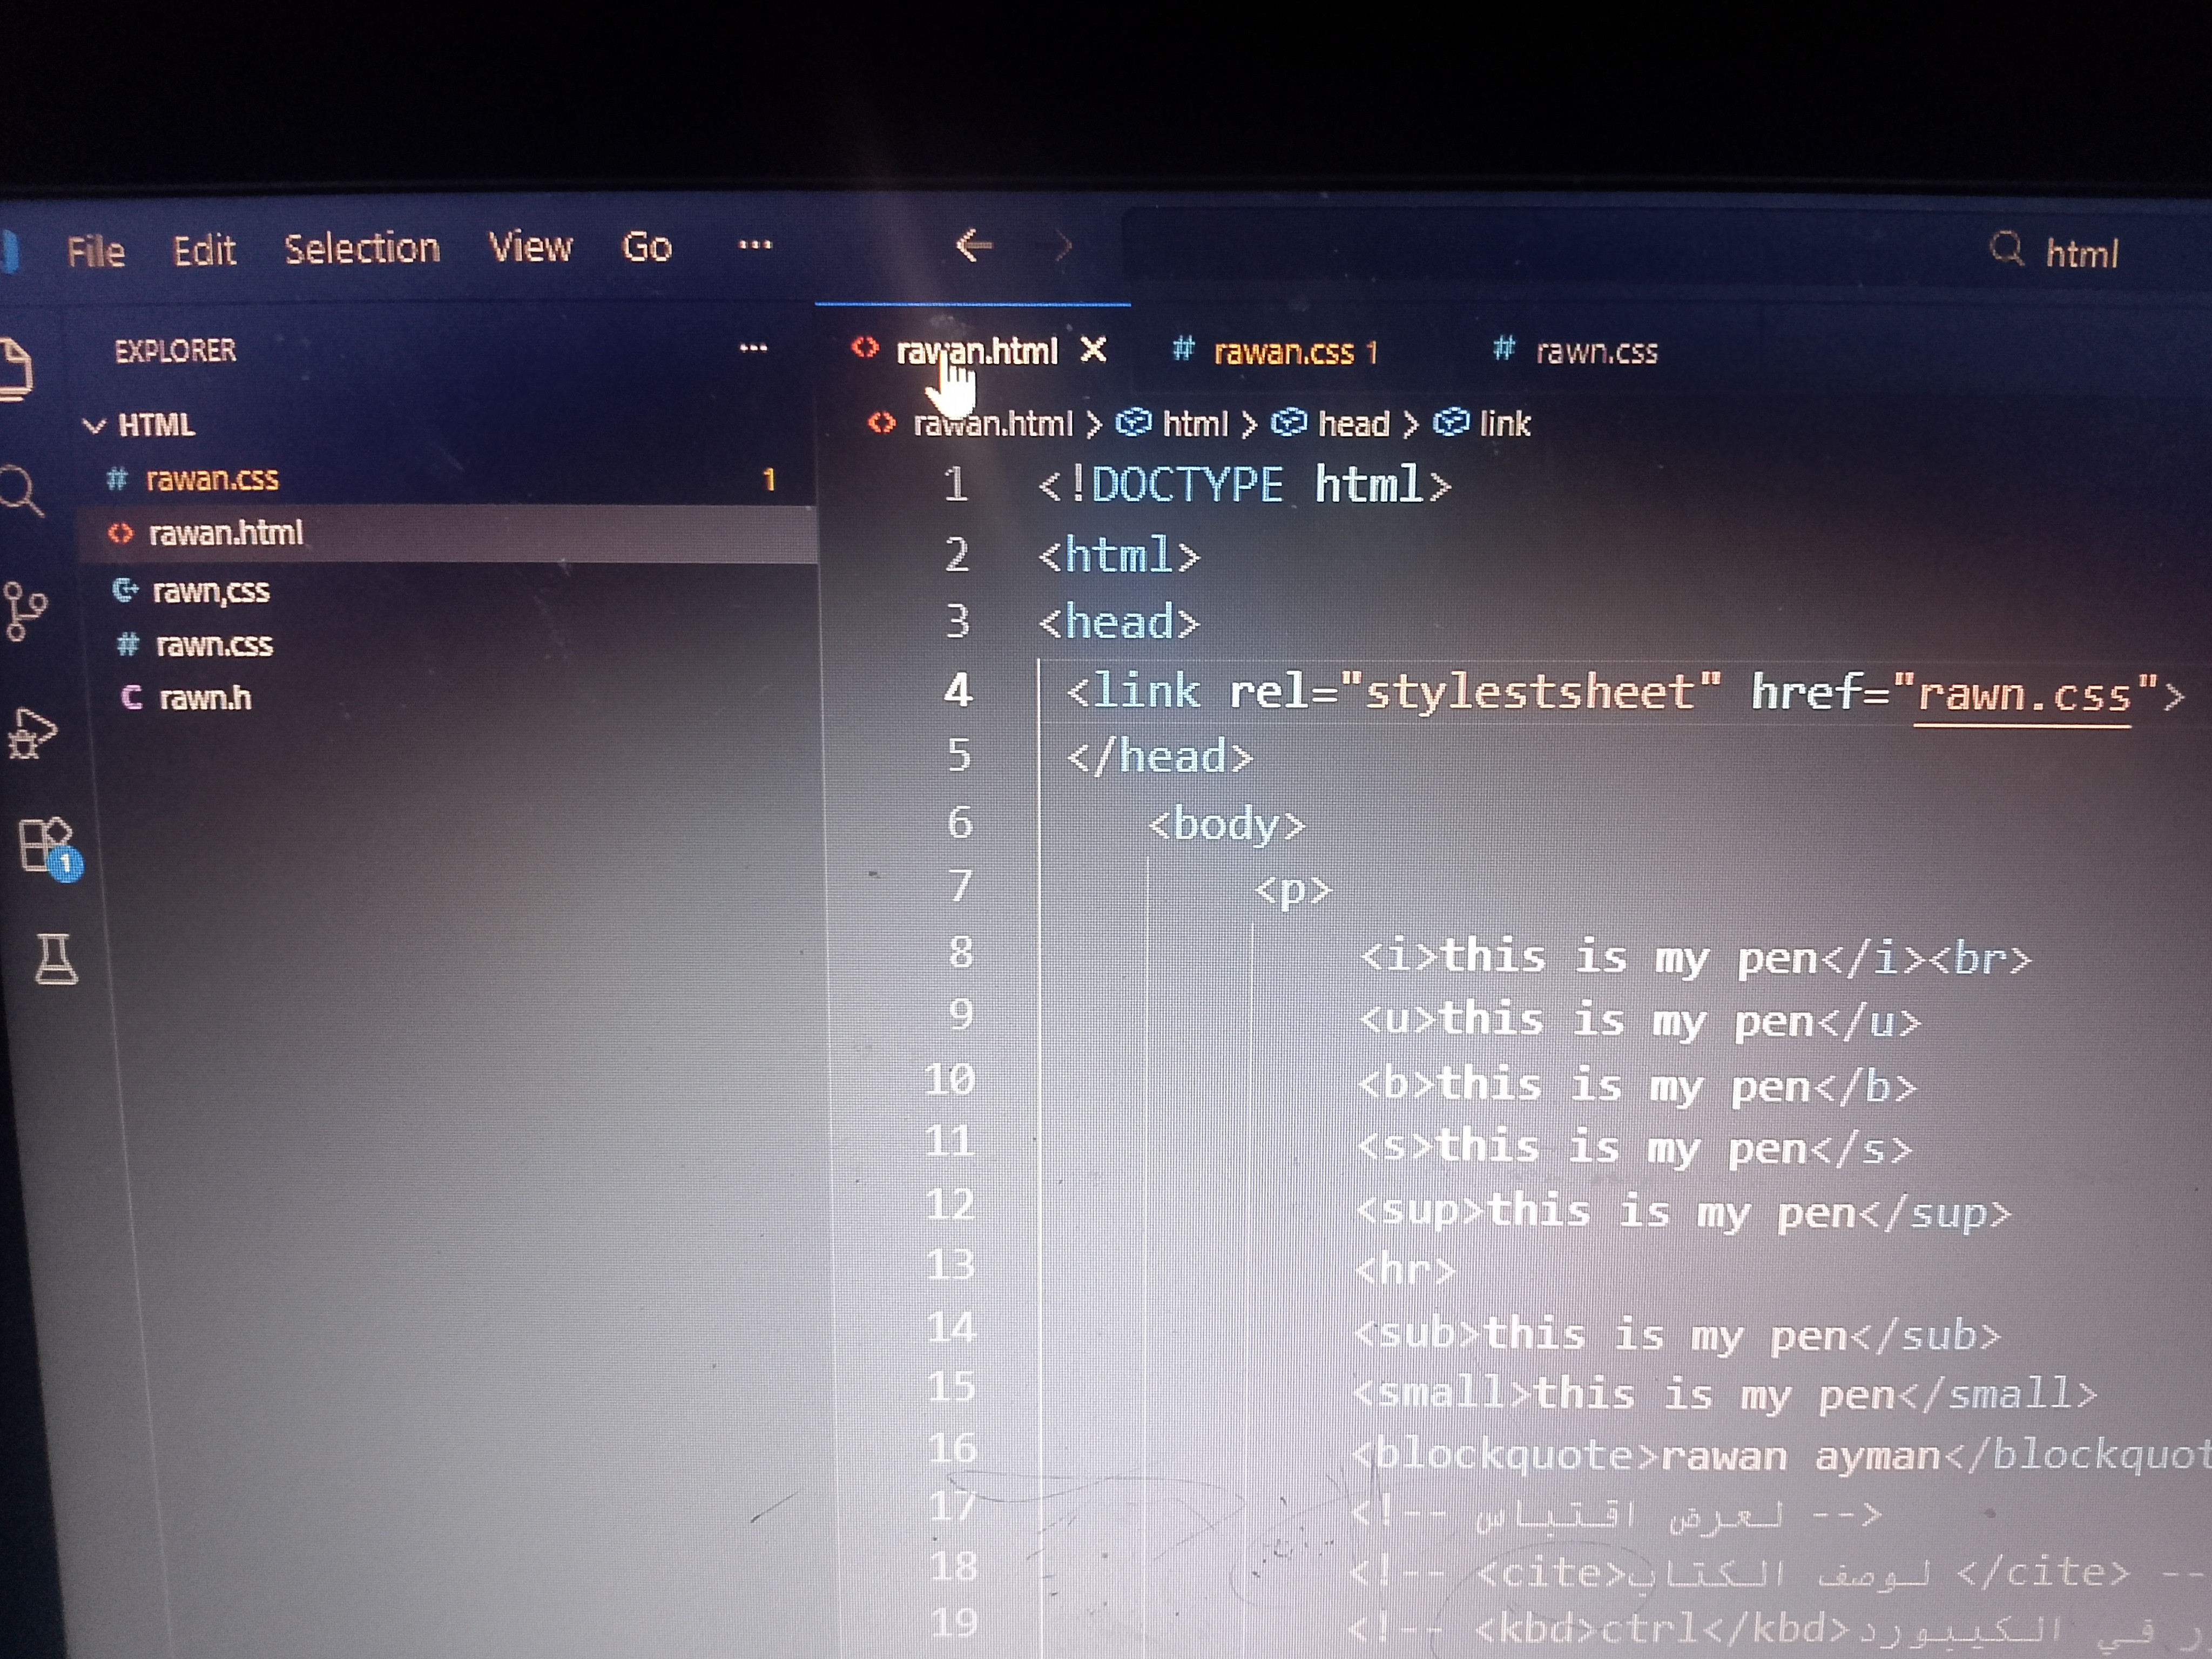Open the Selection menu
The height and width of the screenshot is (1659, 2212).
[361, 248]
